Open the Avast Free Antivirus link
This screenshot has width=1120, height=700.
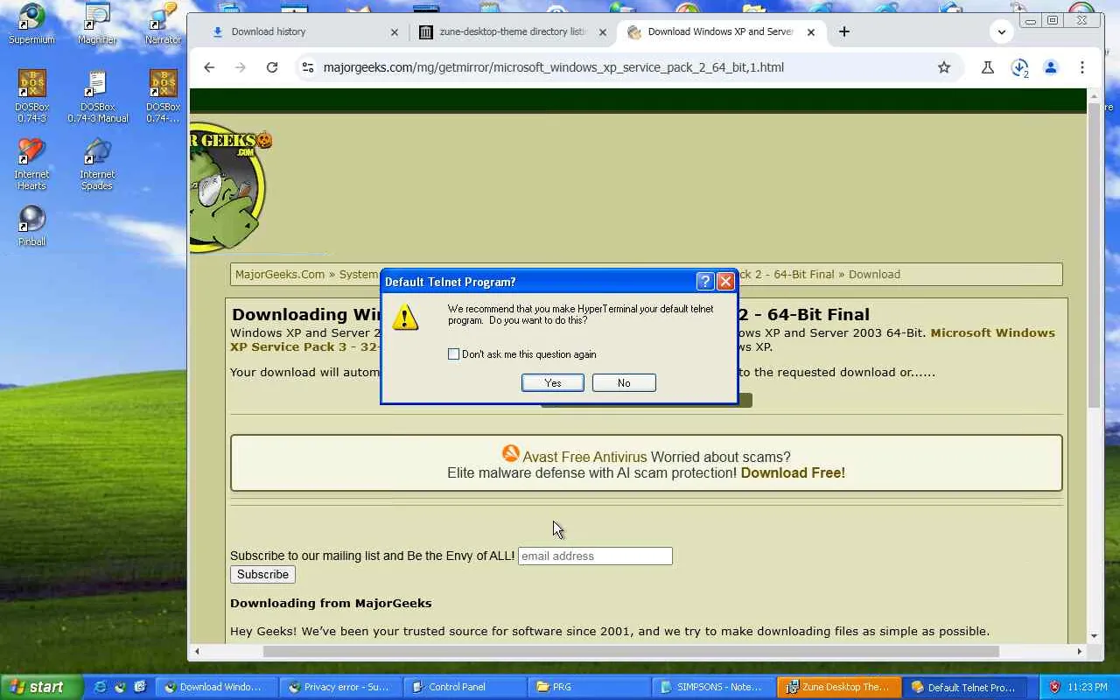tap(584, 457)
